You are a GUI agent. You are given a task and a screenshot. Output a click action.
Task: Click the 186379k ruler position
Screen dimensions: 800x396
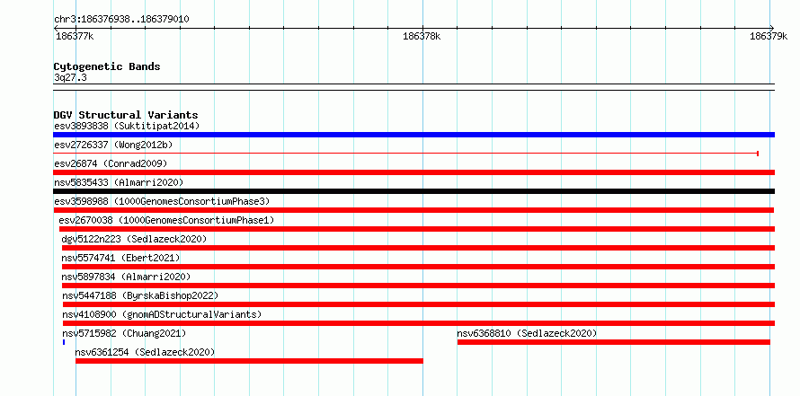(769, 36)
